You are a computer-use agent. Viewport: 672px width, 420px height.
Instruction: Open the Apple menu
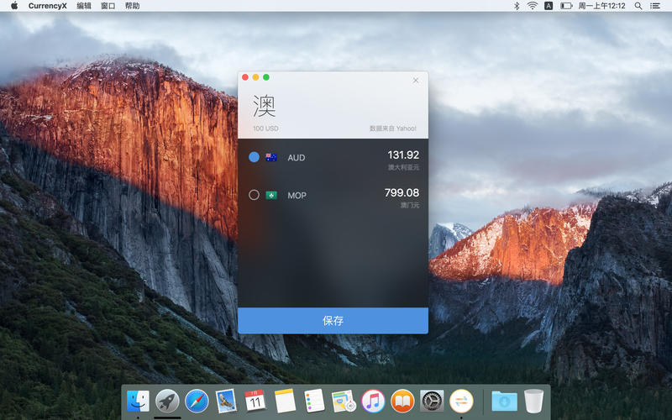point(14,6)
